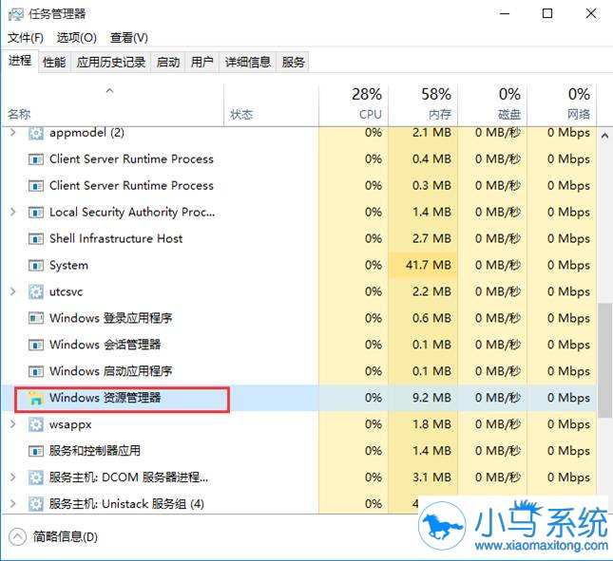Click the first Client Server Runtime Process icon (0.4 MB)
613x561 pixels.
(x=35, y=159)
